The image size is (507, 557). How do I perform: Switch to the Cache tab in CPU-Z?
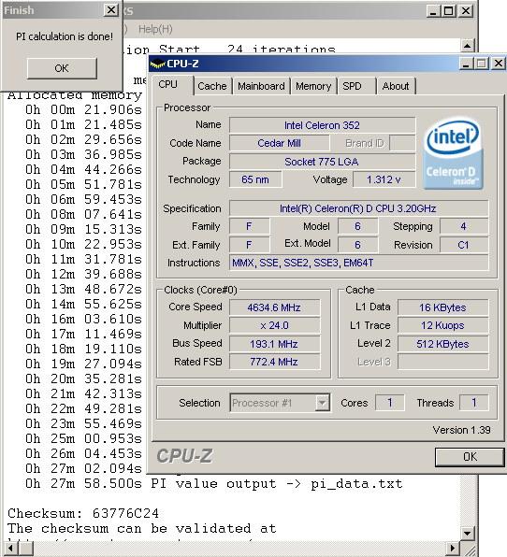pyautogui.click(x=212, y=86)
